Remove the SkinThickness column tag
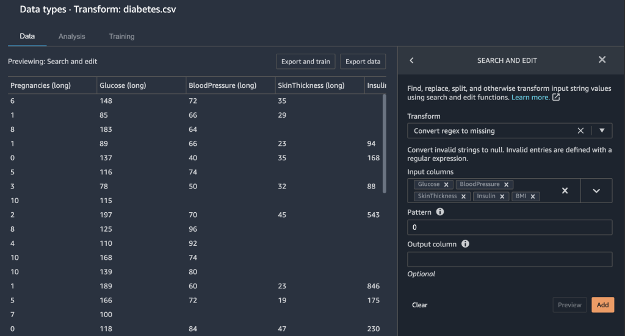Screen dimensions: 625x336 point(464,196)
